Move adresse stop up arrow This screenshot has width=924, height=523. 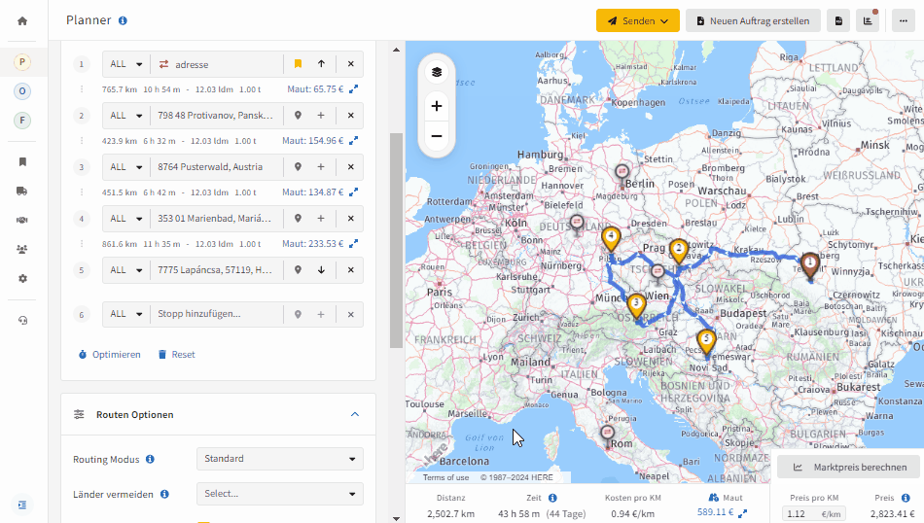pos(321,64)
